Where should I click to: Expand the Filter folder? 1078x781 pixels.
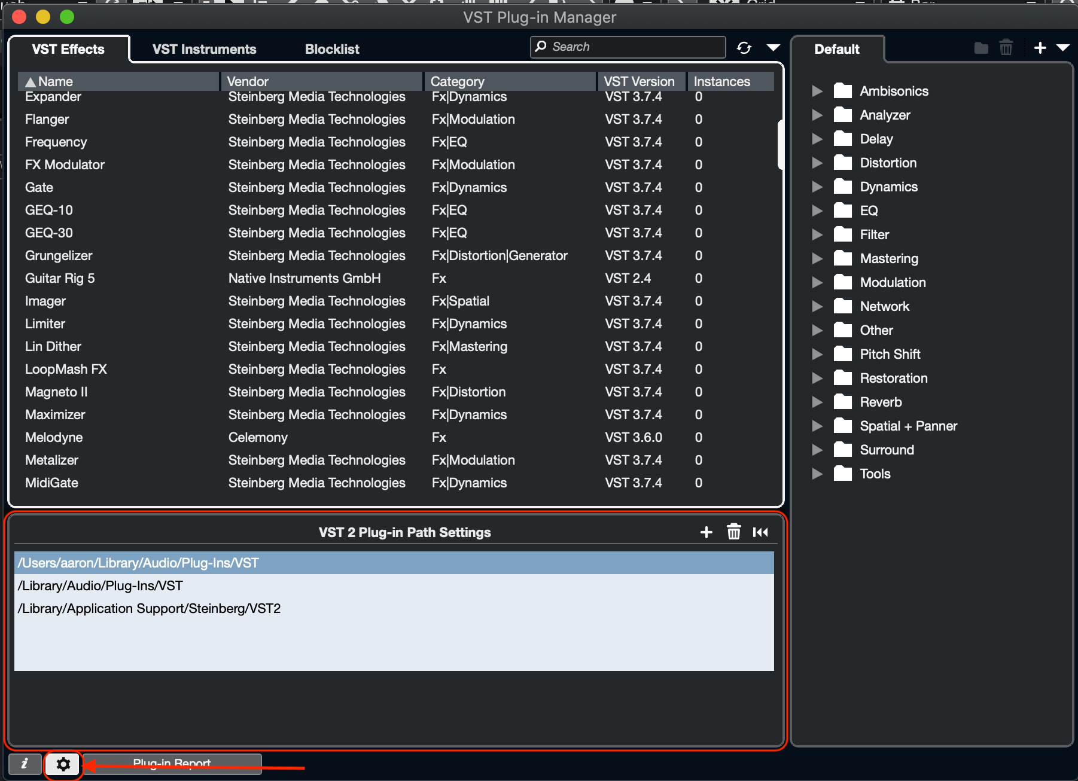click(817, 234)
